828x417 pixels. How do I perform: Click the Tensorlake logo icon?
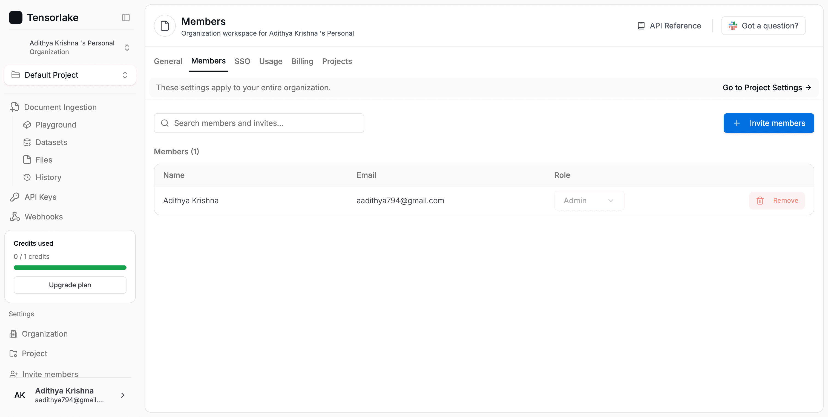coord(15,17)
